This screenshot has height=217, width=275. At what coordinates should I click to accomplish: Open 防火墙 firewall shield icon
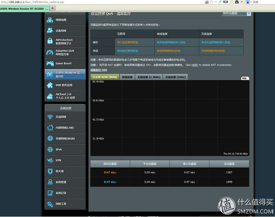coord(50,171)
